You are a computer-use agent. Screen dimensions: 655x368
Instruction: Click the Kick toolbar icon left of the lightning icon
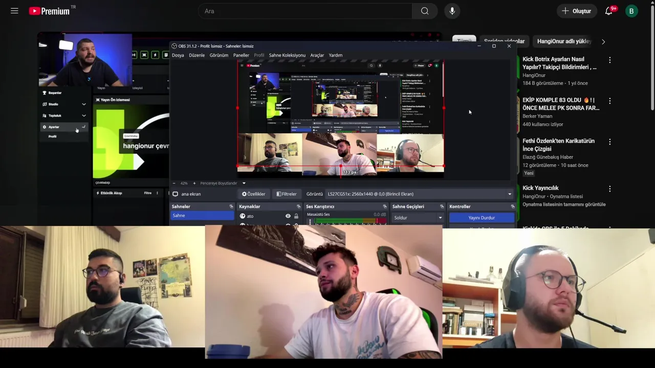click(x=144, y=55)
